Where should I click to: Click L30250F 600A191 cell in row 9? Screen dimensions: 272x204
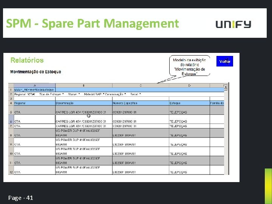tap(141, 142)
